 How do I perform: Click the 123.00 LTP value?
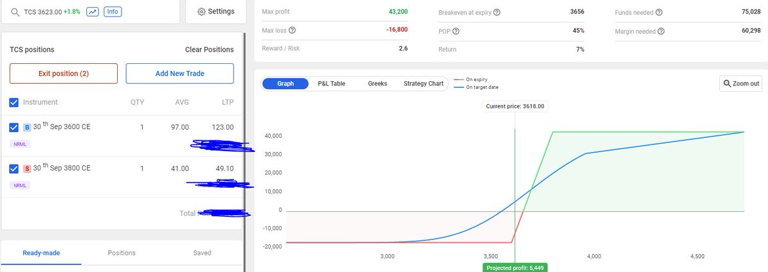(x=223, y=127)
